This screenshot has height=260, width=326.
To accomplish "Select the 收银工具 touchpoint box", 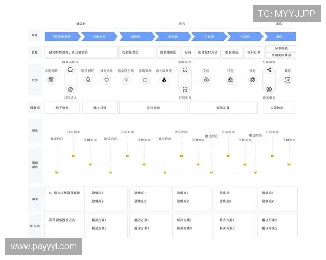I will pyautogui.click(x=223, y=108).
